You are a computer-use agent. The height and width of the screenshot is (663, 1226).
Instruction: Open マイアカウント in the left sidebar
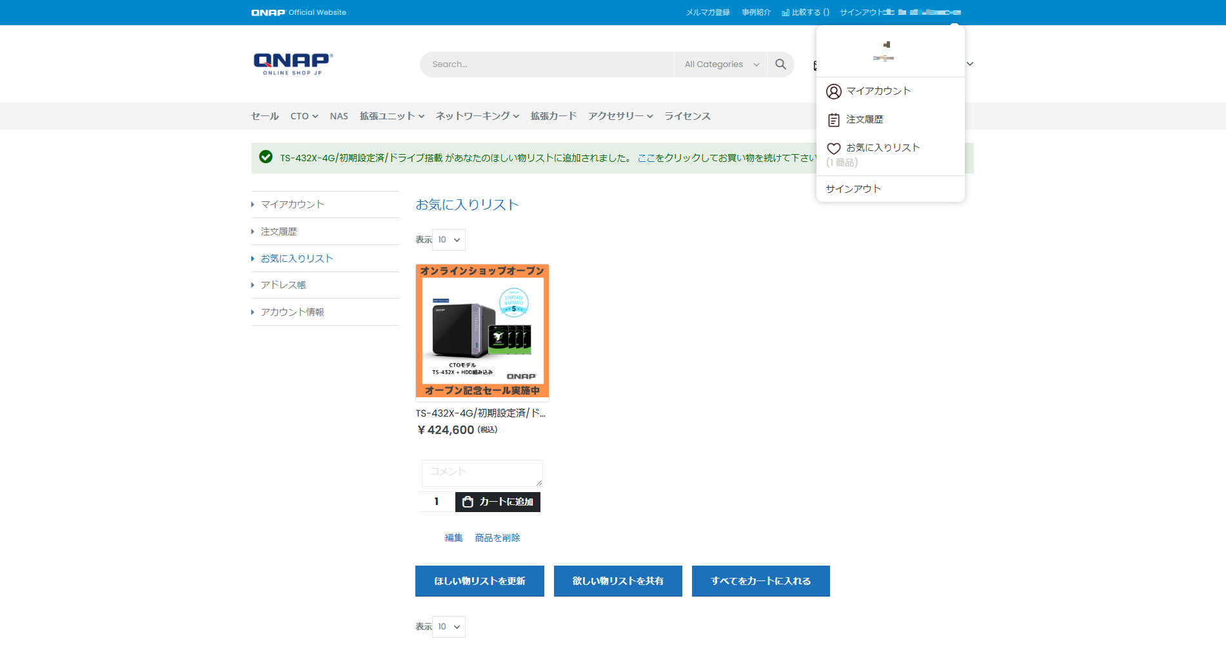coord(292,204)
